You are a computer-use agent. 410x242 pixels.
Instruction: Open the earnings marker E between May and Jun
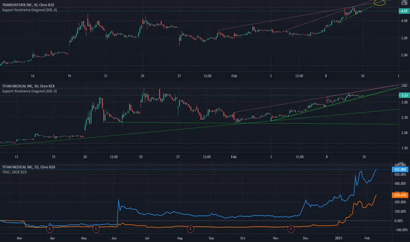click(96, 229)
